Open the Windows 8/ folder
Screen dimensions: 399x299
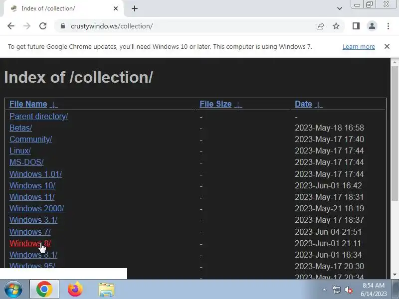click(x=30, y=243)
